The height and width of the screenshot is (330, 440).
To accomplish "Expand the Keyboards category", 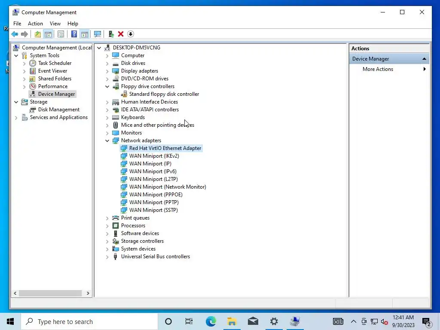I will coord(107,118).
